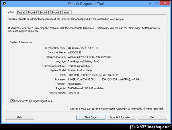Select the Sound 2 tab
Viewport: 172px width, 130px height.
point(44,13)
